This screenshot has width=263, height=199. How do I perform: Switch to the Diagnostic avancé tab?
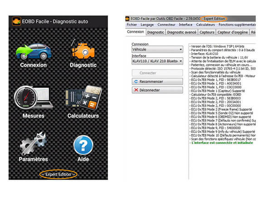point(182,32)
